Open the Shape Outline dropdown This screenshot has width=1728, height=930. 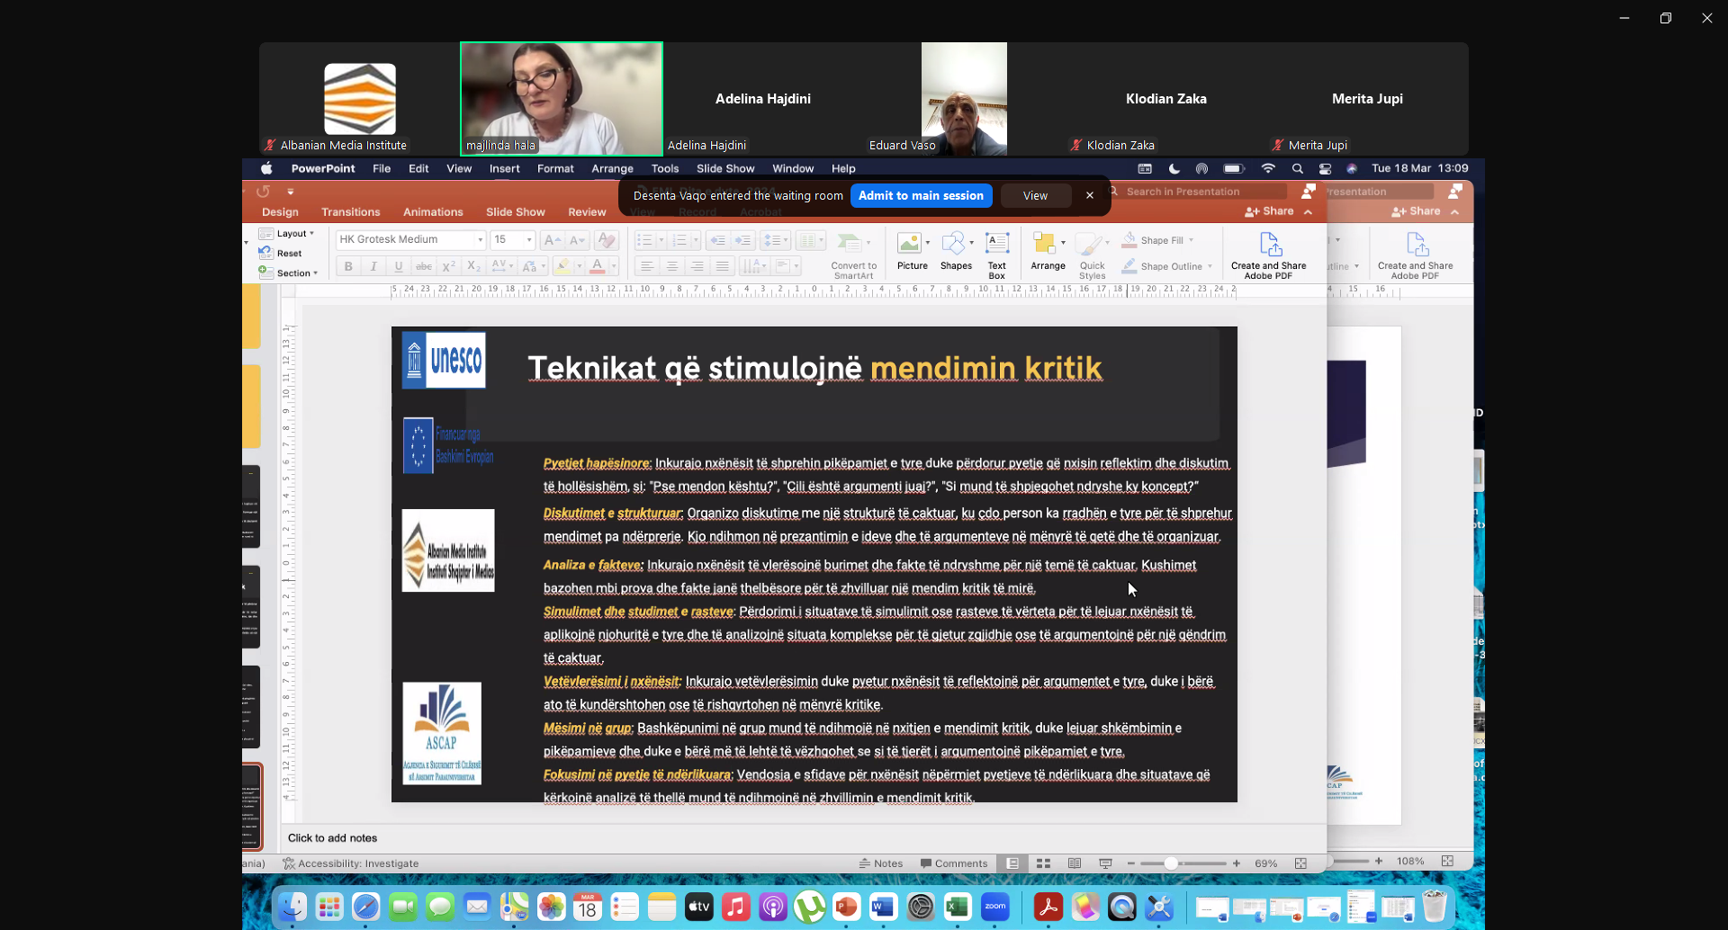pyautogui.click(x=1168, y=266)
